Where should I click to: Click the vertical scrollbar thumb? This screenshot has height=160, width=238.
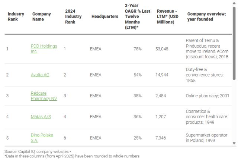point(234,41)
